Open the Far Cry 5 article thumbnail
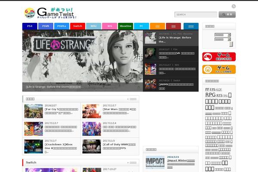 [34, 111]
